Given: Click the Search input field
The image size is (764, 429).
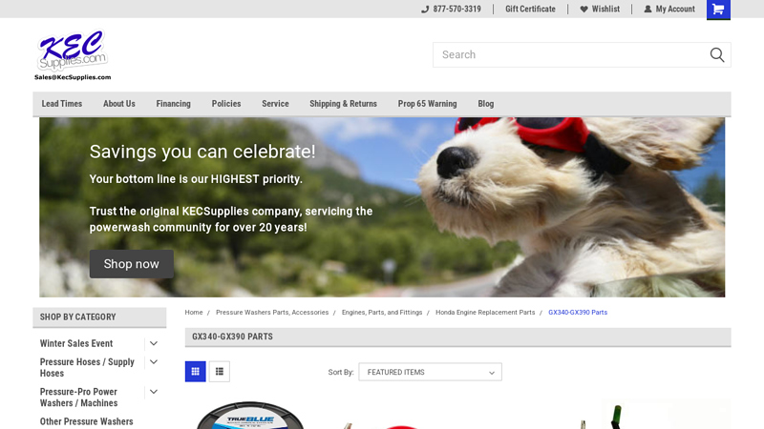Looking at the screenshot, I should (568, 54).
